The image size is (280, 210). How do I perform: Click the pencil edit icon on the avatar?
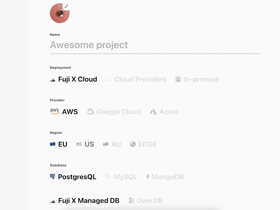coord(66,6)
